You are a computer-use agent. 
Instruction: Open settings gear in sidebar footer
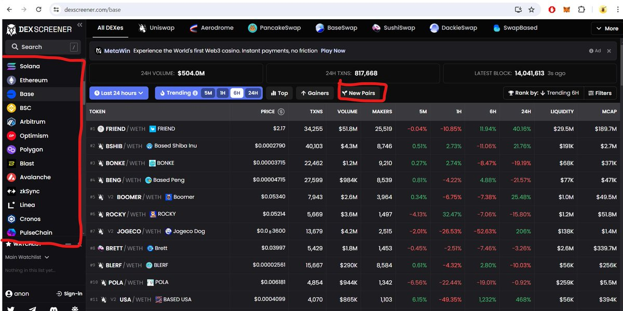click(75, 309)
